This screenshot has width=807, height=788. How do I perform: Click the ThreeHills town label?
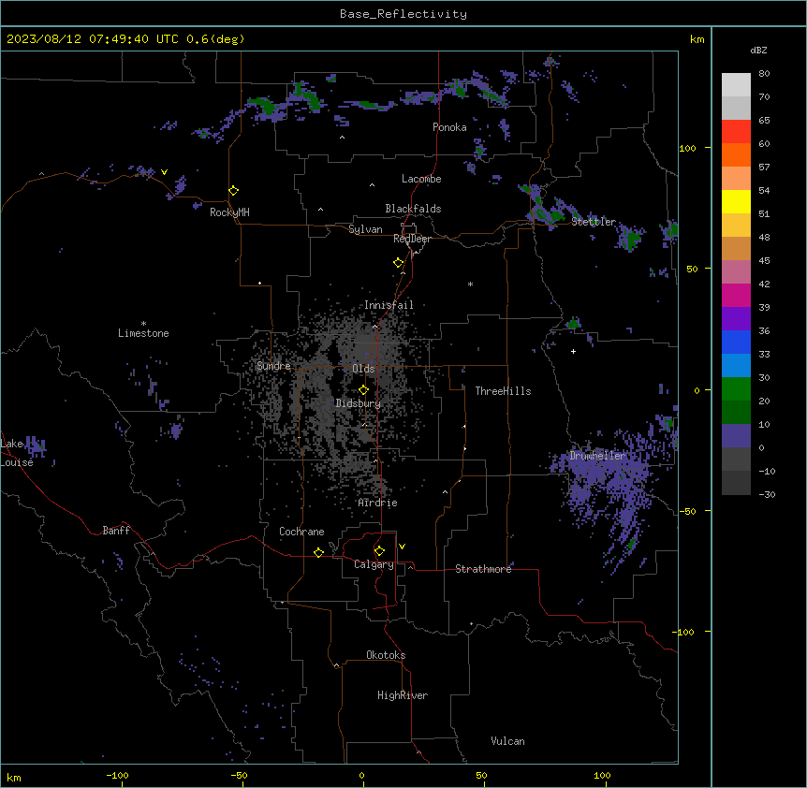click(503, 391)
